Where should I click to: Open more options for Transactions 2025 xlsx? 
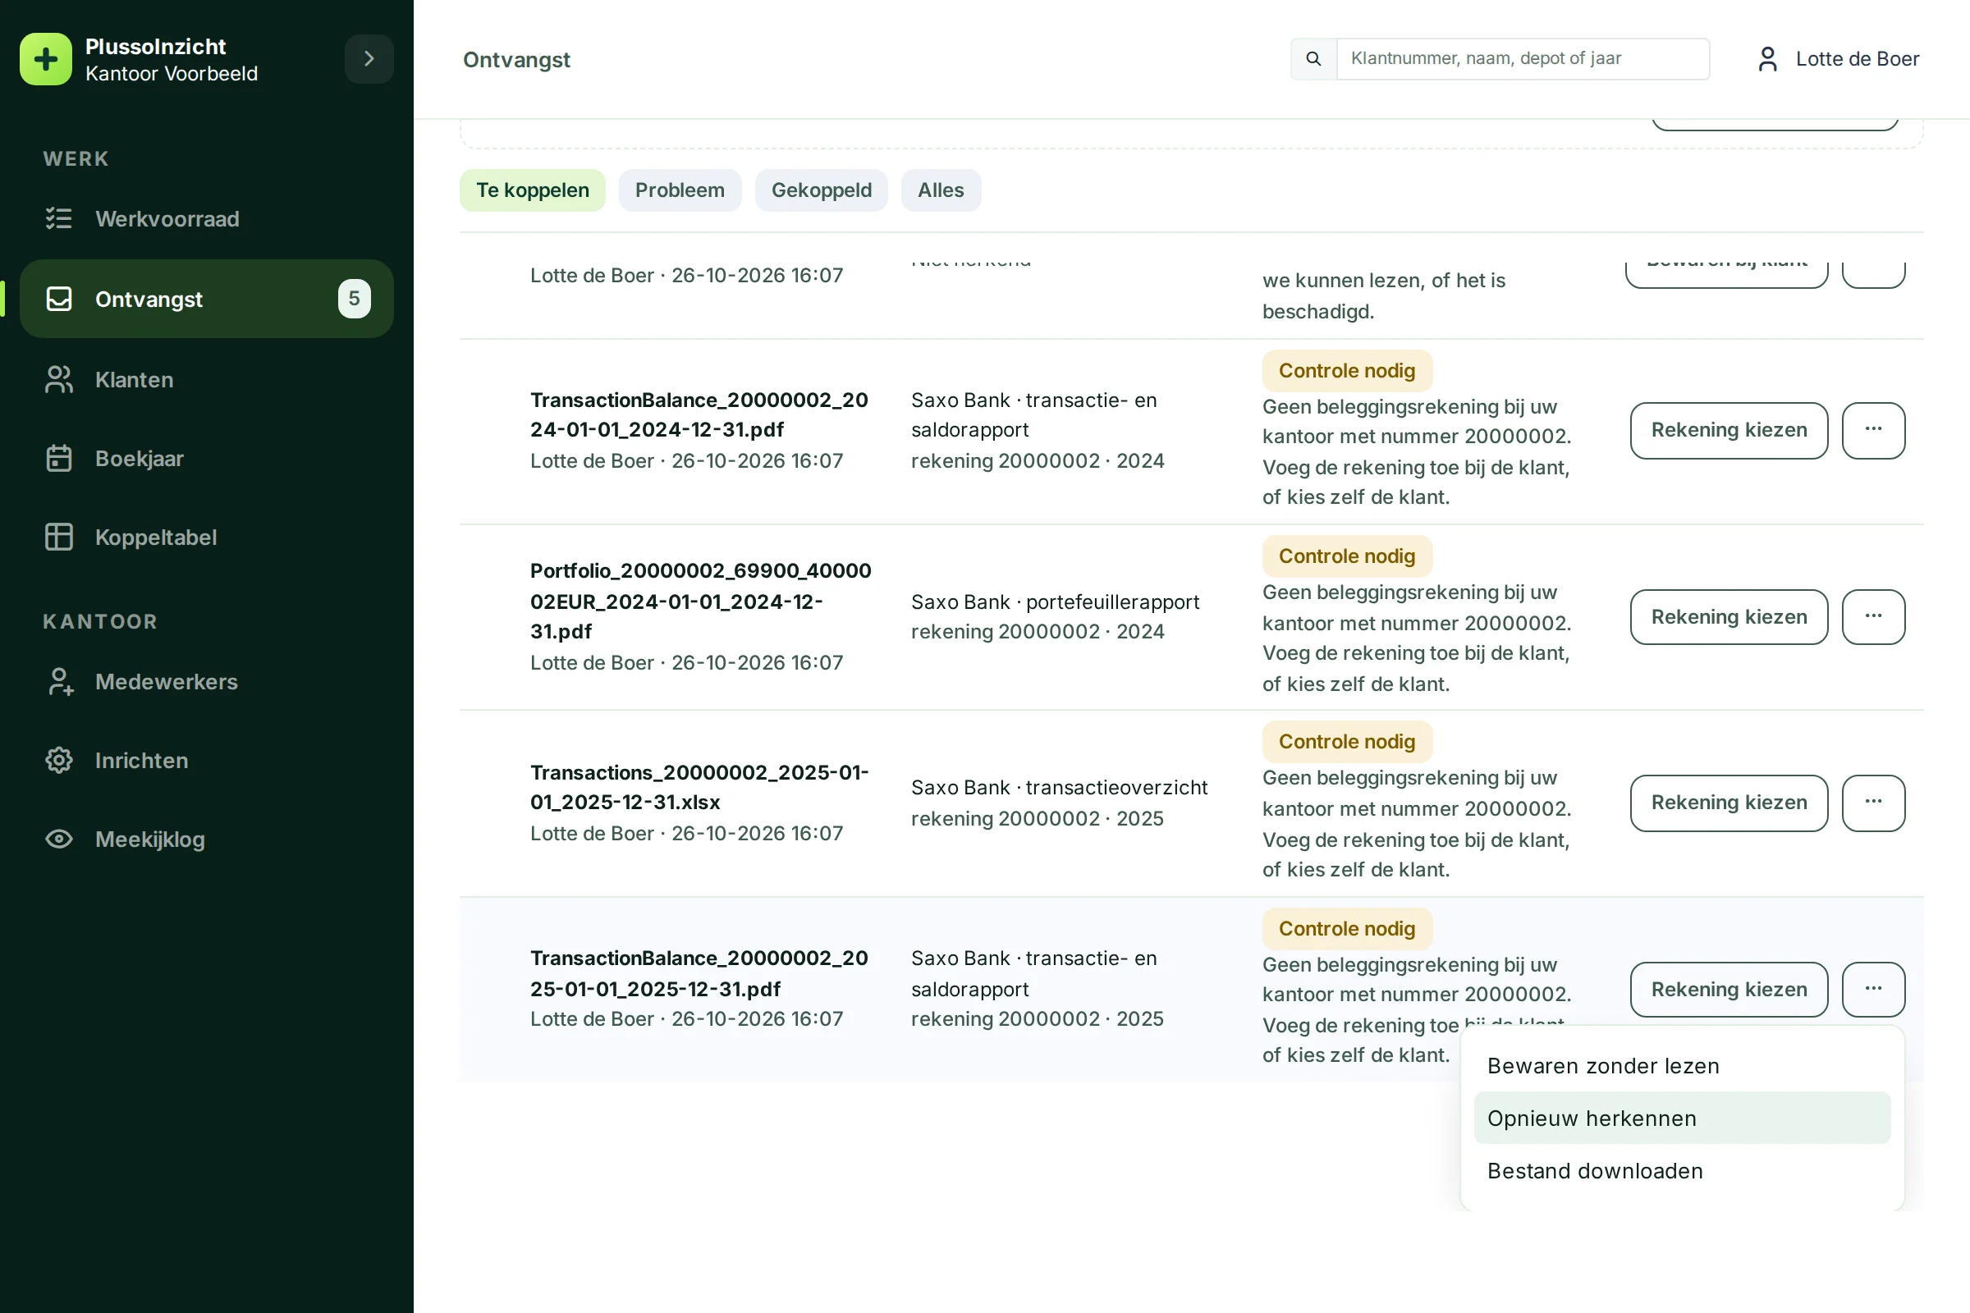click(1873, 803)
